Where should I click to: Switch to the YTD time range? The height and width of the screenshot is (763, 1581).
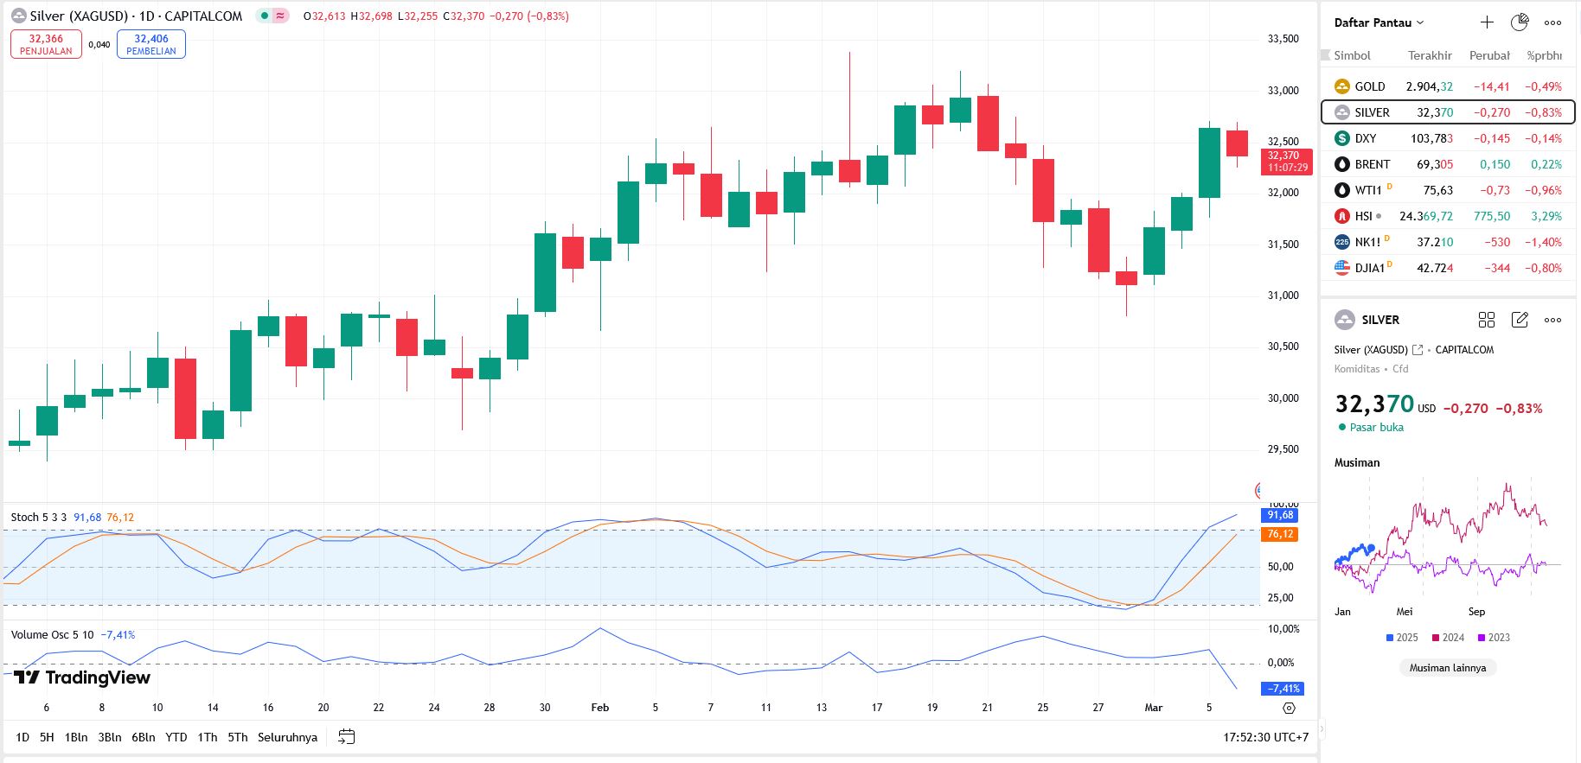coord(176,737)
